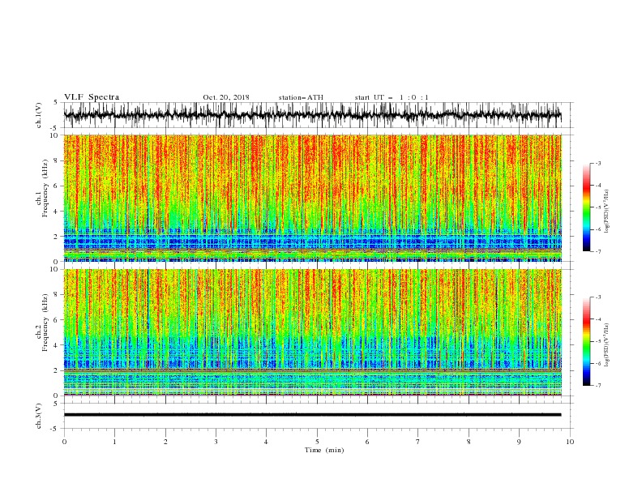Click the ch.2 spectrogram panel
The height and width of the screenshot is (496, 642).
(312, 332)
